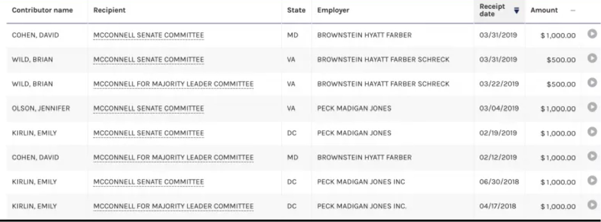Open McConnell Senate Committee link dated 06/30/2018
This screenshot has width=601, height=222.
pyautogui.click(x=149, y=182)
